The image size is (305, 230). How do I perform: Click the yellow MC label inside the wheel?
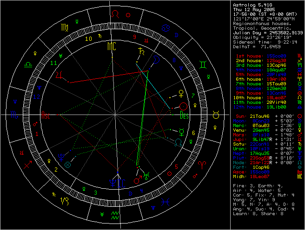tap(111, 46)
